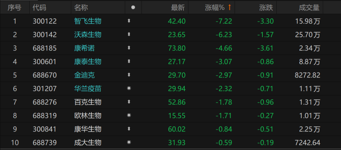Image resolution: width=341 pixels, height=150 pixels.
Task: Click the marker icon in 金迪克 row
Action: pyautogui.click(x=129, y=75)
